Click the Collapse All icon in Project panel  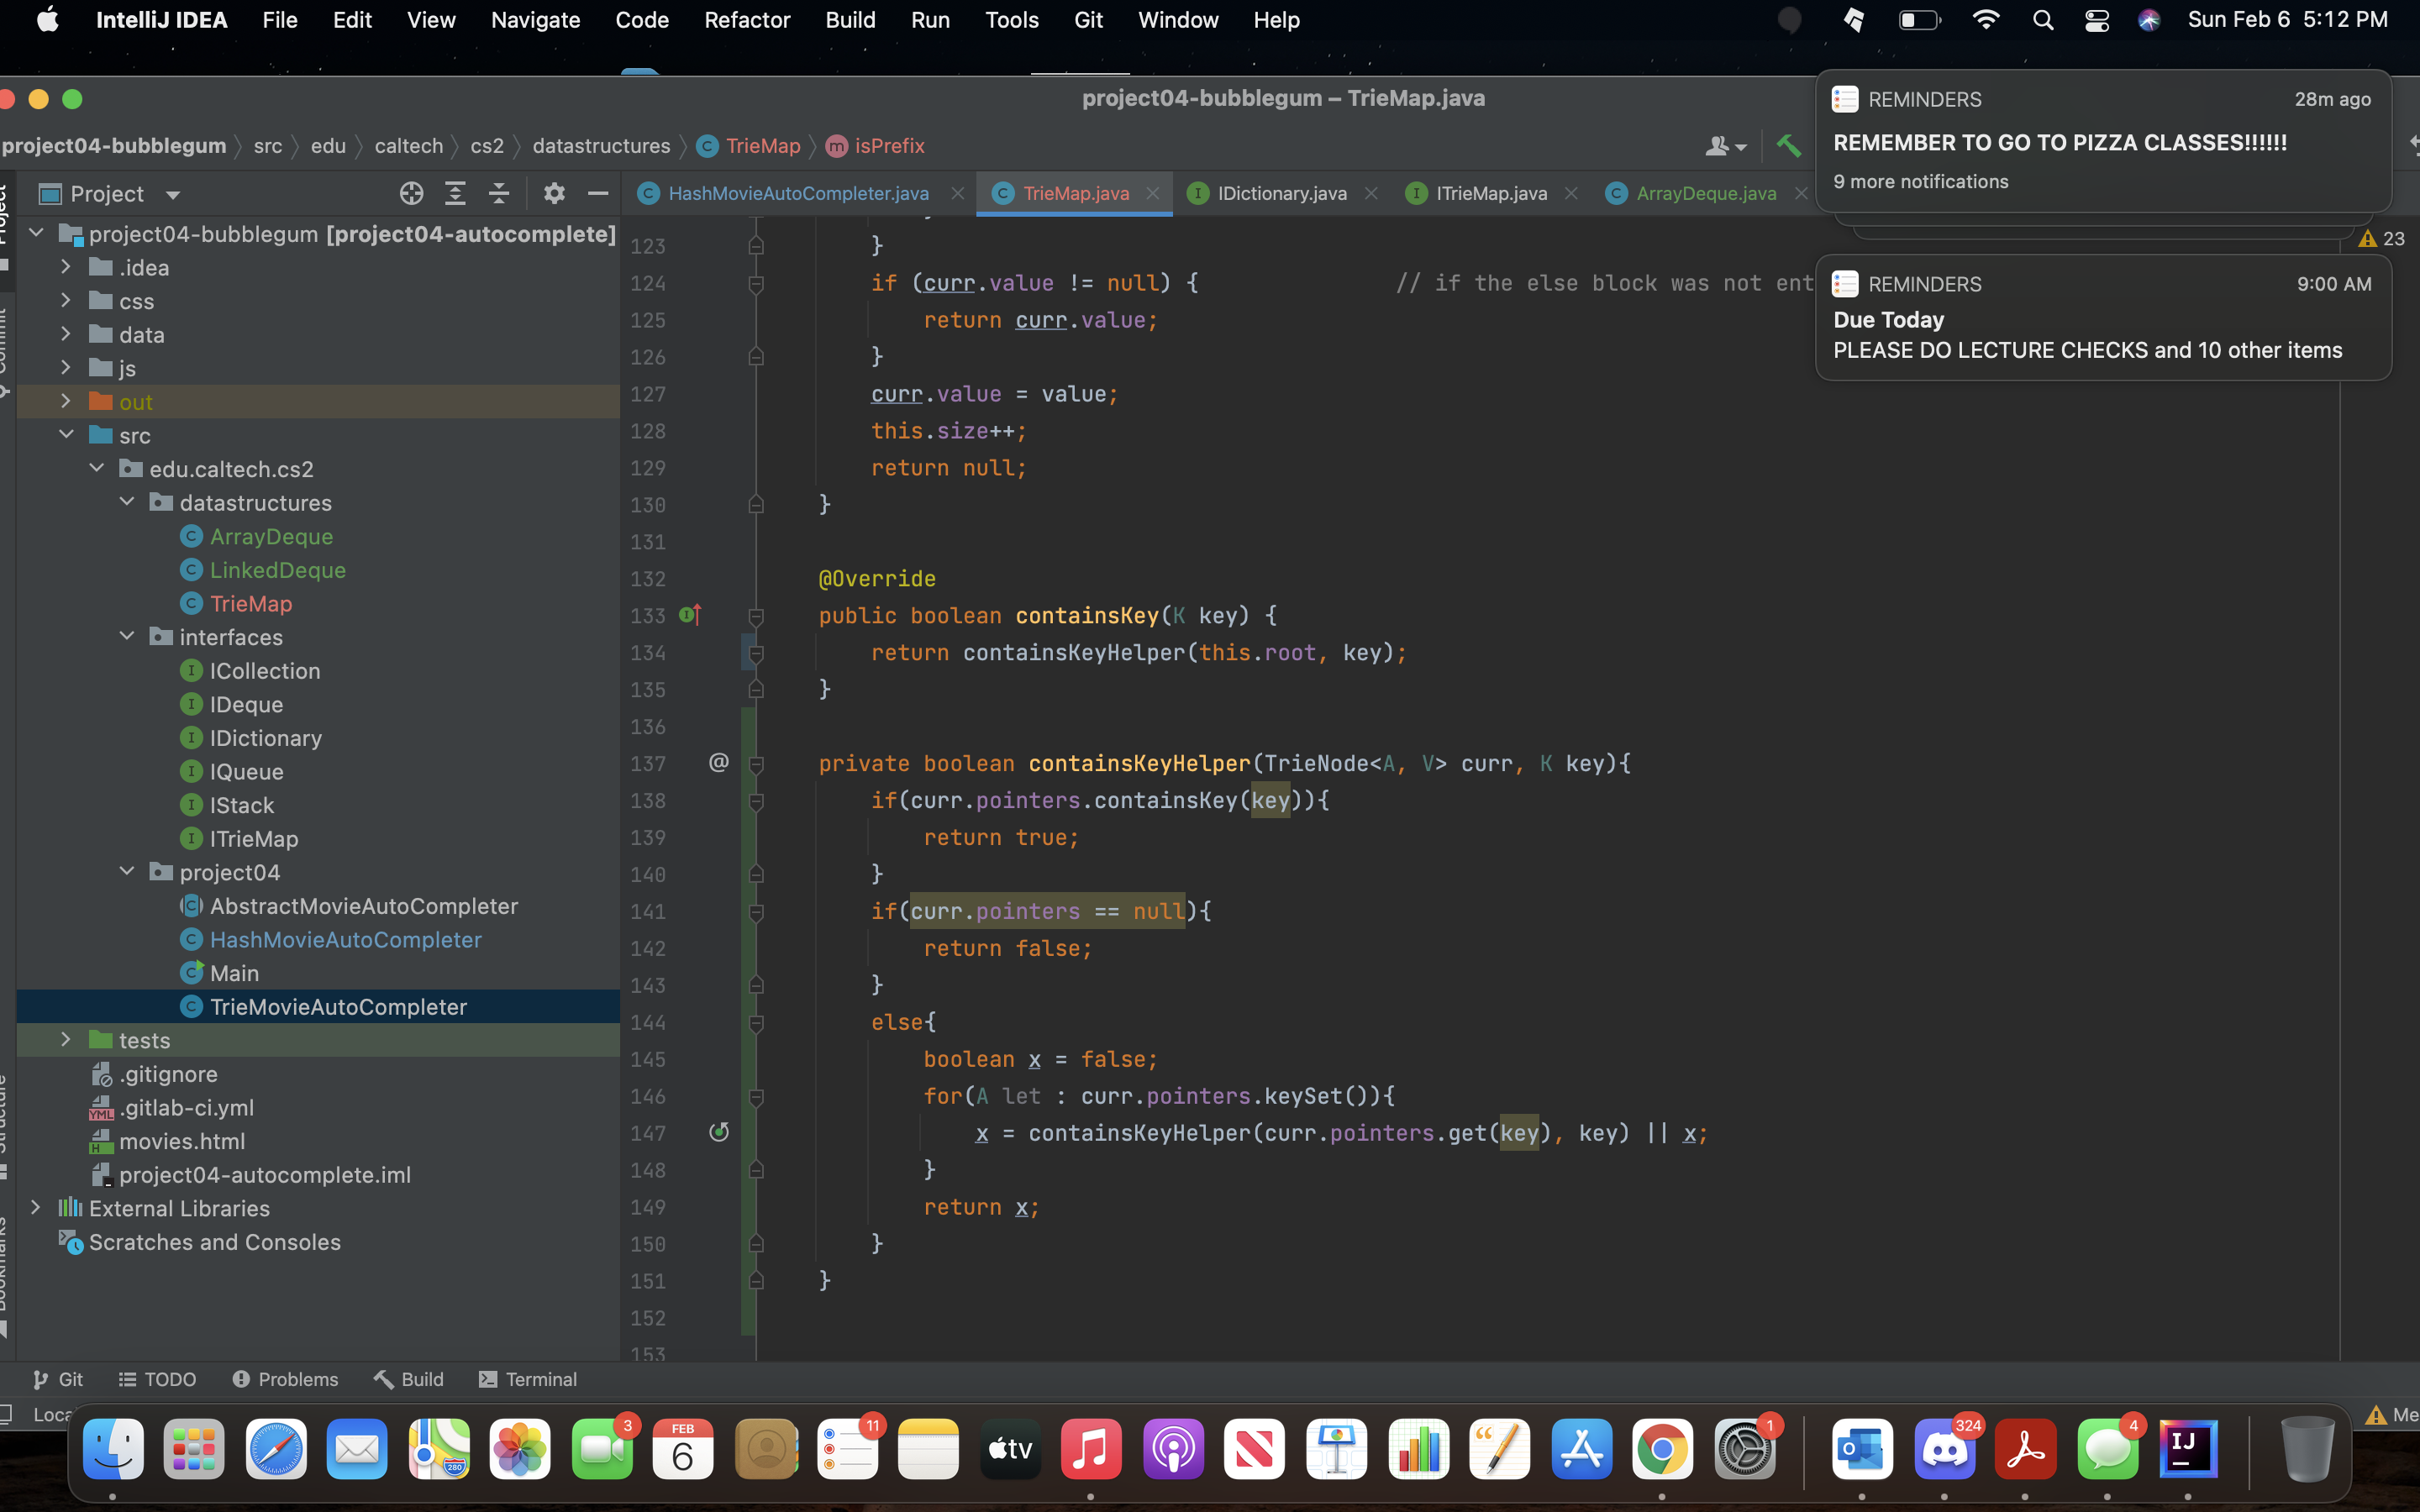click(x=499, y=193)
